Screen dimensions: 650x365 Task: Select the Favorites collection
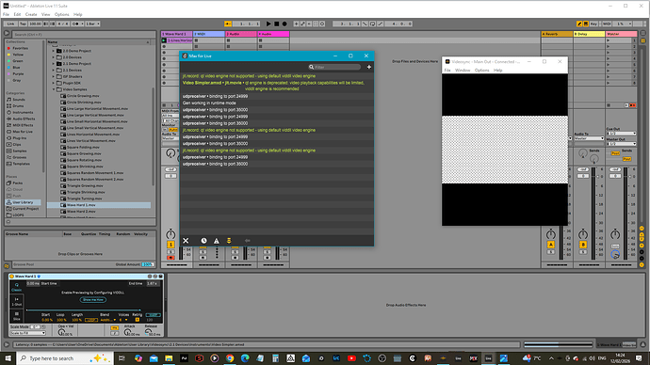pyautogui.click(x=20, y=48)
